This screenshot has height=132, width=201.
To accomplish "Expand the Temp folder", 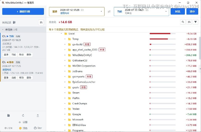I will pyautogui.click(x=65, y=39).
